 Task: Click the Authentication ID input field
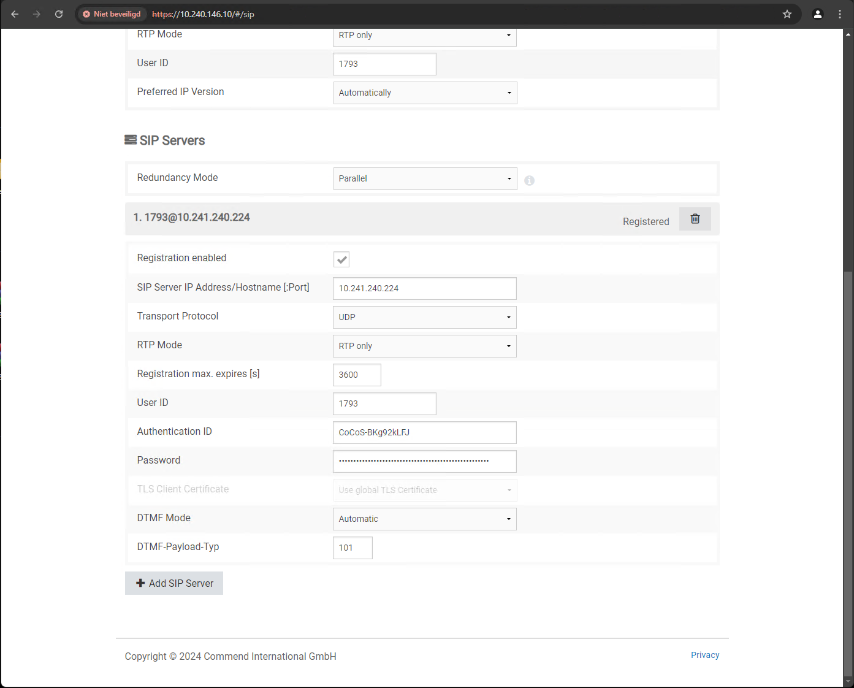425,432
